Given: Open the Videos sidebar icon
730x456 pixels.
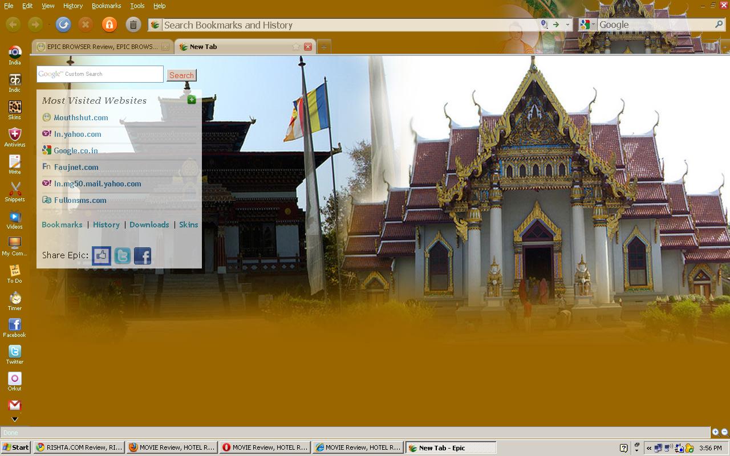Looking at the screenshot, I should (15, 217).
